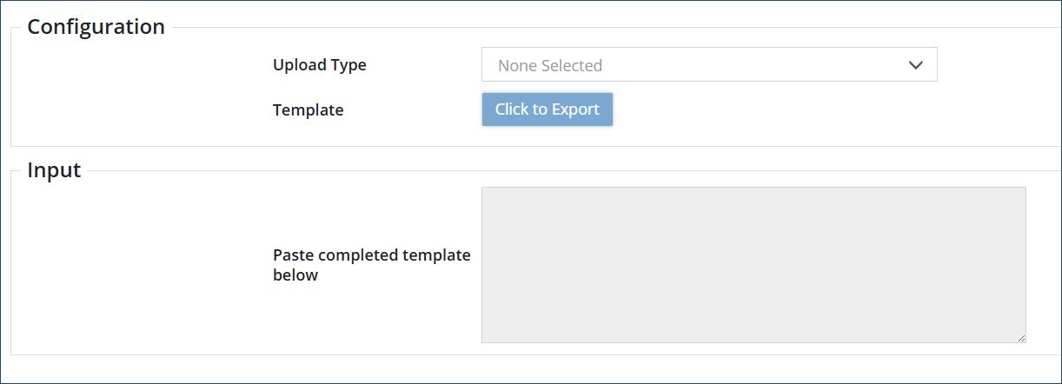
Task: Click the word 'Export' on the button
Action: point(574,109)
